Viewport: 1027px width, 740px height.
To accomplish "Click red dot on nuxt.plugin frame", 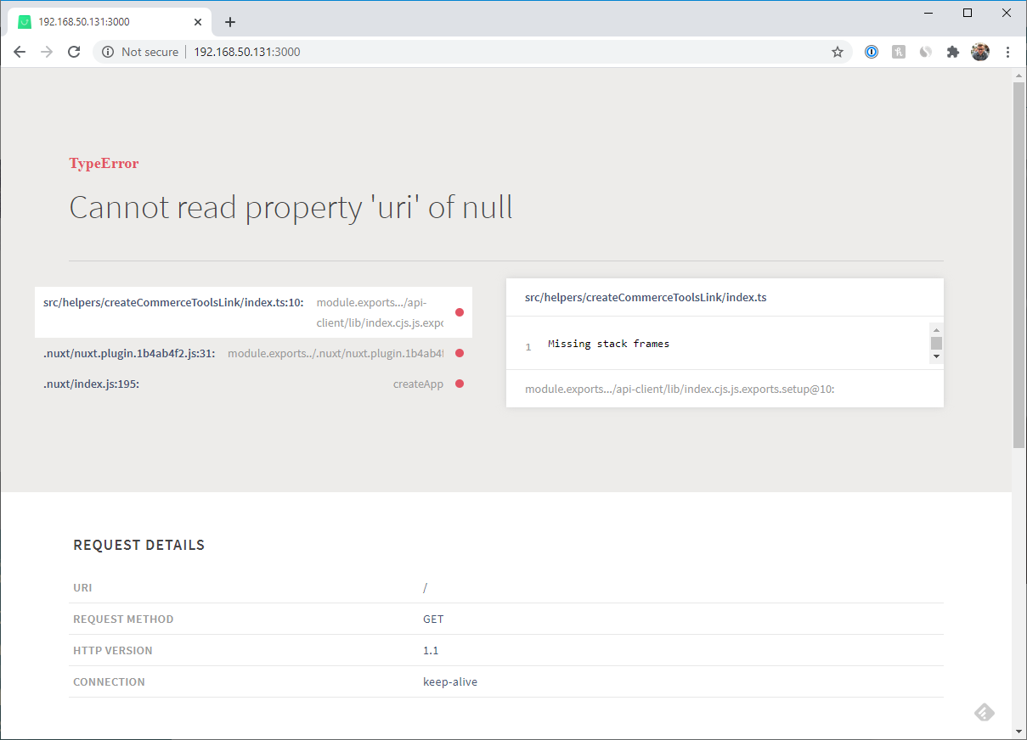I will [460, 353].
